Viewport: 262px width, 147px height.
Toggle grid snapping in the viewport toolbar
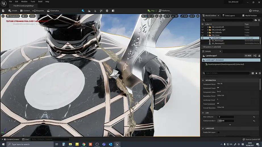(x=165, y=16)
